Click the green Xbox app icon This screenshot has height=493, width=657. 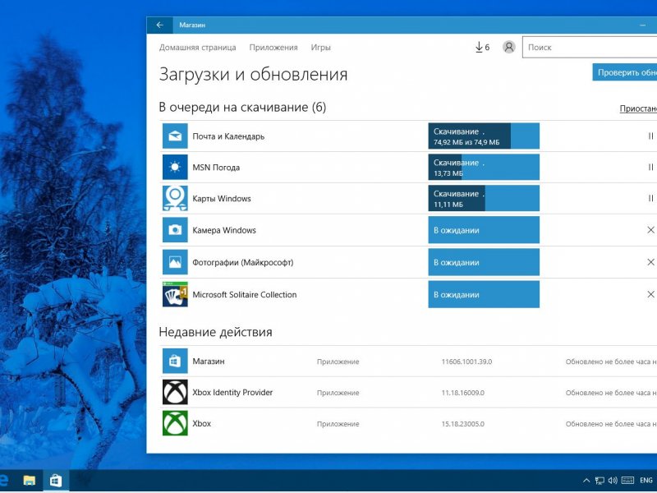pyautogui.click(x=175, y=423)
